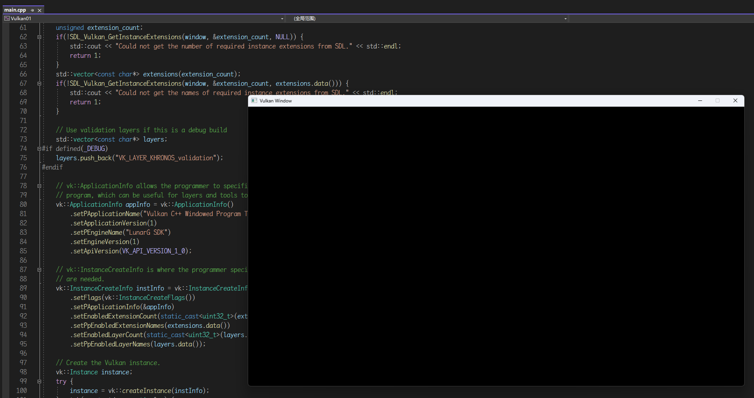Click the Vulkan Window title text
This screenshot has height=398, width=754.
[276, 101]
